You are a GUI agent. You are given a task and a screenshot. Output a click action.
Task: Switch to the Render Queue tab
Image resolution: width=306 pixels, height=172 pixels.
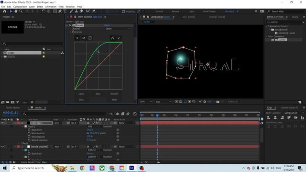[x=12, y=107]
